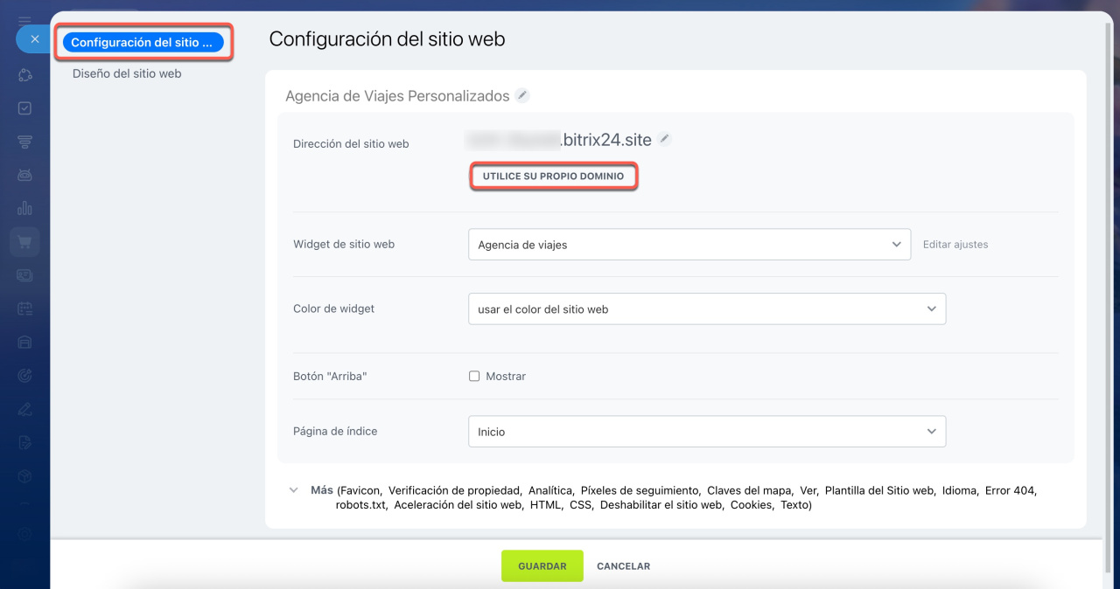Click the edit pencil next to site name

[x=522, y=96]
